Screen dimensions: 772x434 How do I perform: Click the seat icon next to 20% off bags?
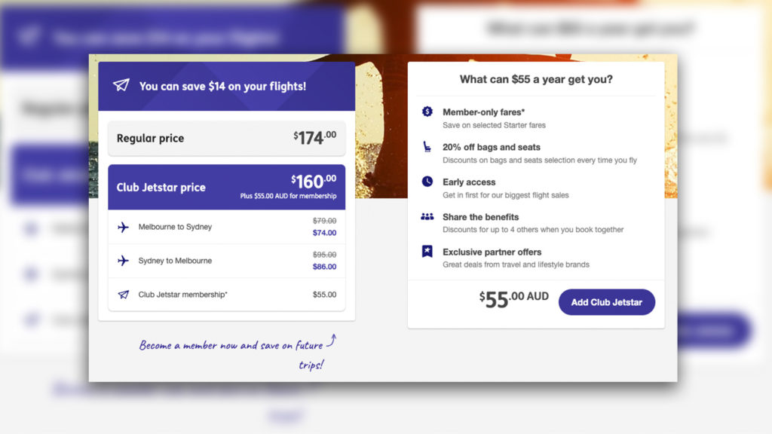pos(427,146)
